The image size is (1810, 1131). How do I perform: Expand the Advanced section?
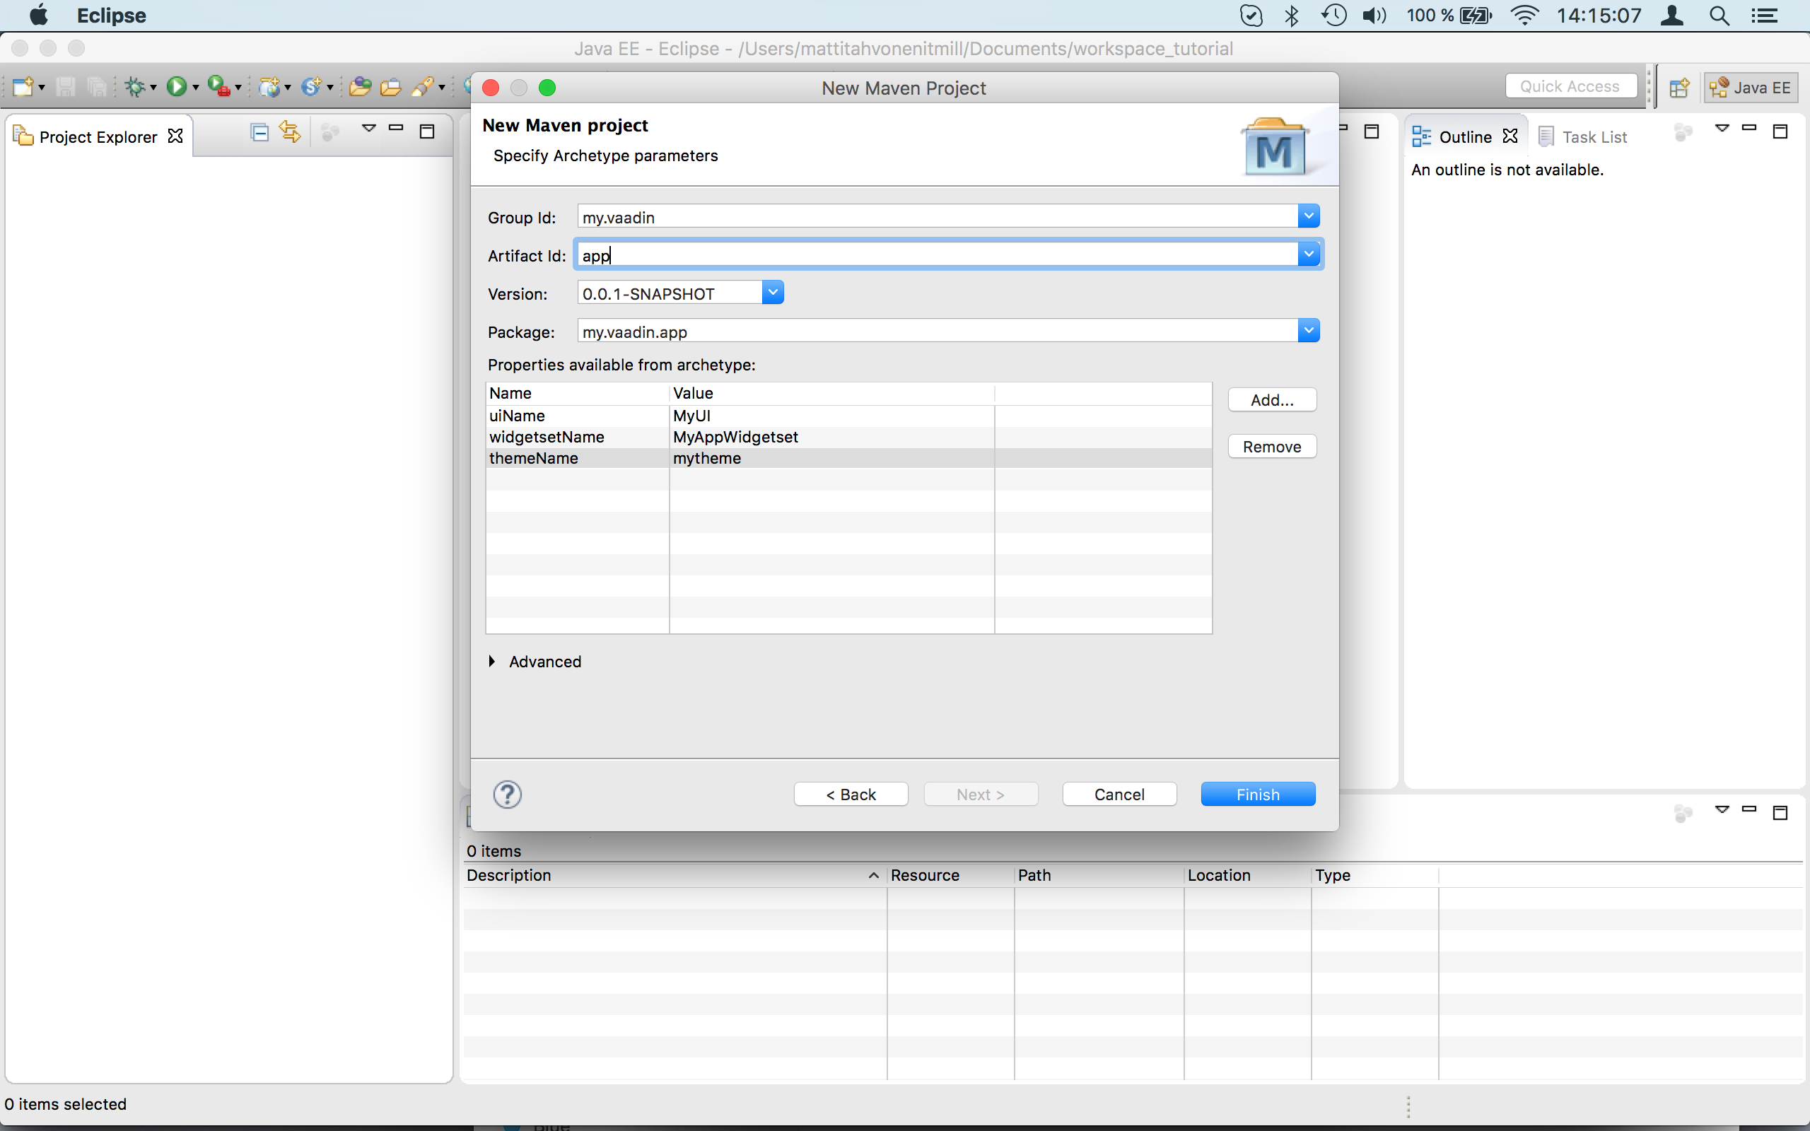pyautogui.click(x=492, y=661)
